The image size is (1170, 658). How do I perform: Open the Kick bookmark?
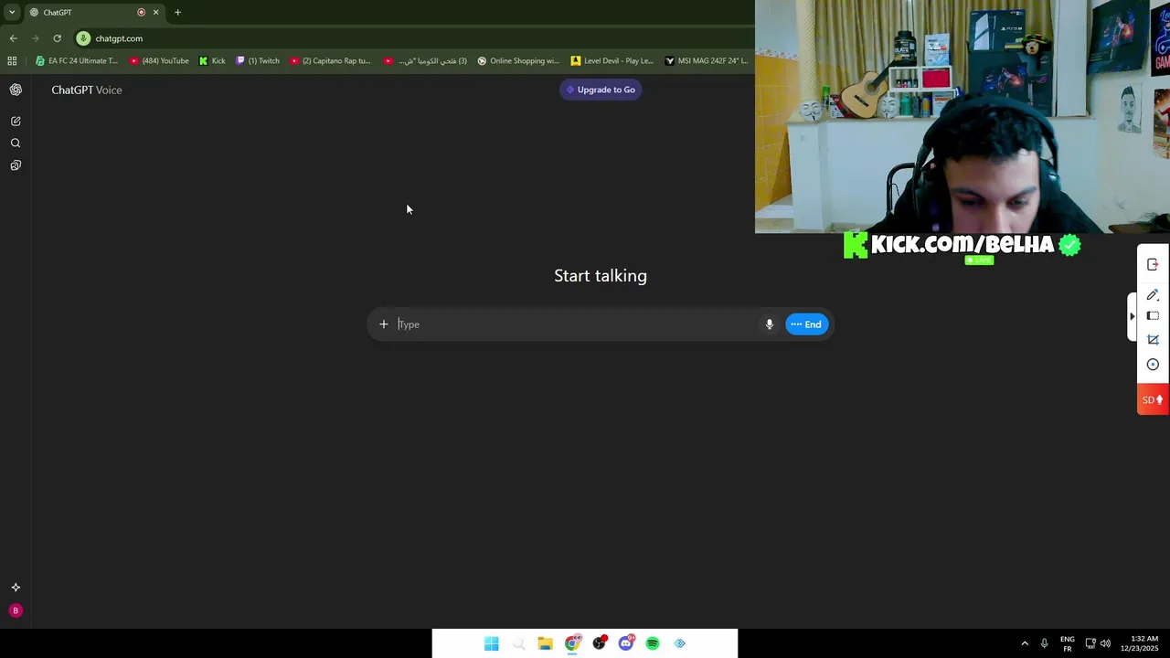point(212,61)
